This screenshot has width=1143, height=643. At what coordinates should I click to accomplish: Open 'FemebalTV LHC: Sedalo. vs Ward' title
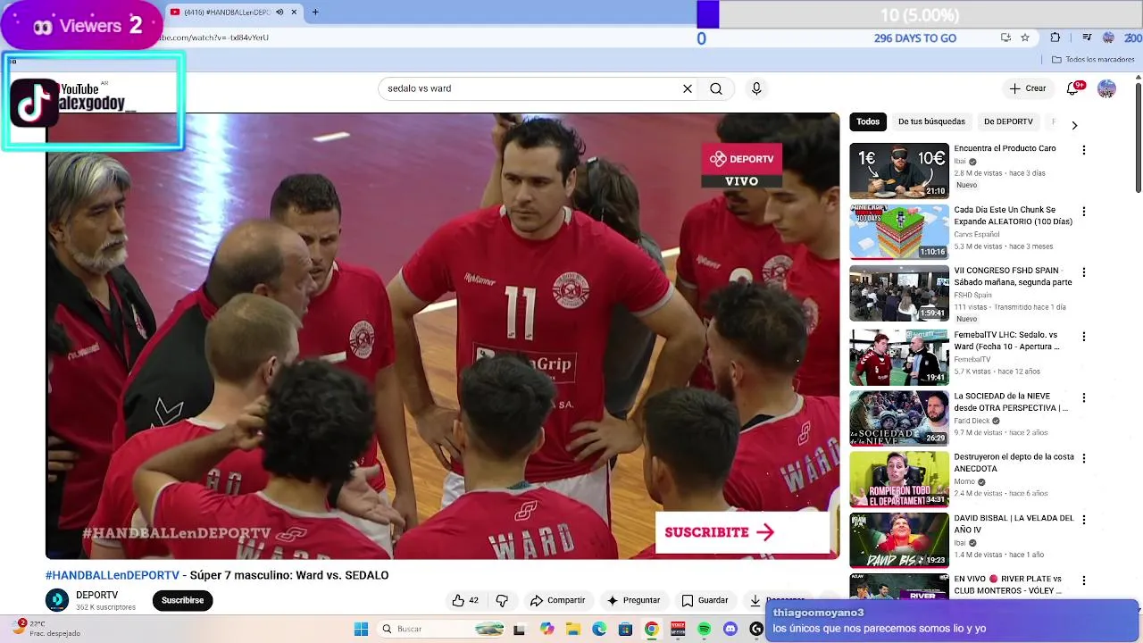point(1006,340)
